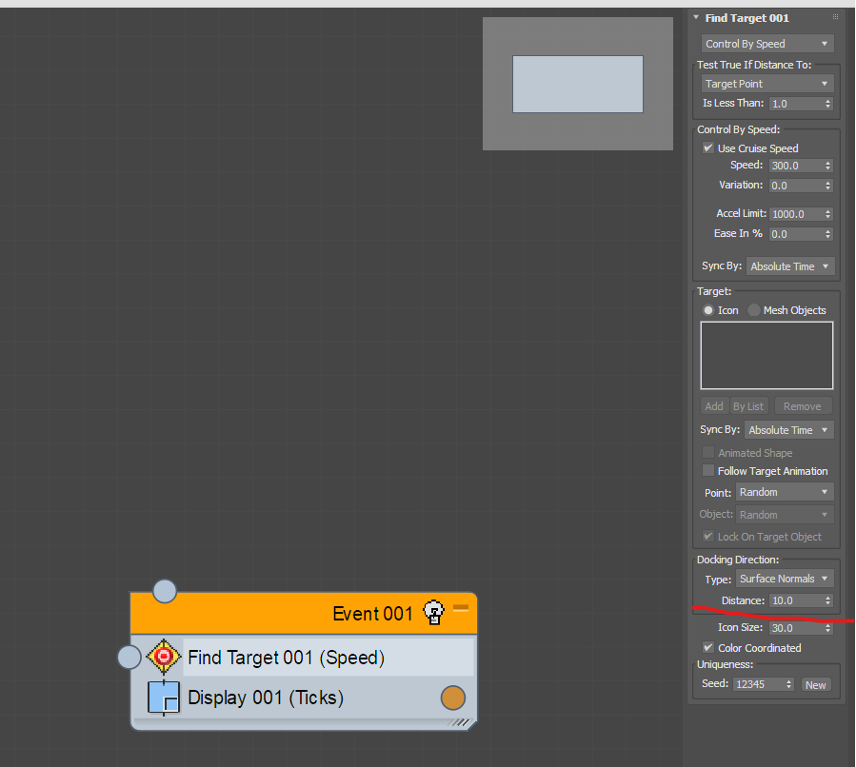
Task: Open the Control By Speed dropdown
Action: [766, 44]
